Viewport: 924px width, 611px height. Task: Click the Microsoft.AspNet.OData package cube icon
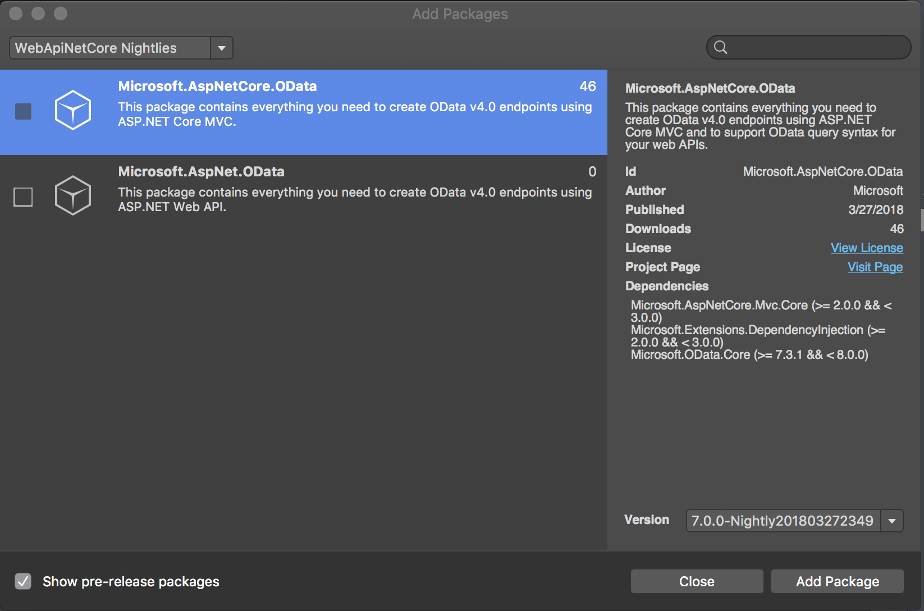coord(73,195)
